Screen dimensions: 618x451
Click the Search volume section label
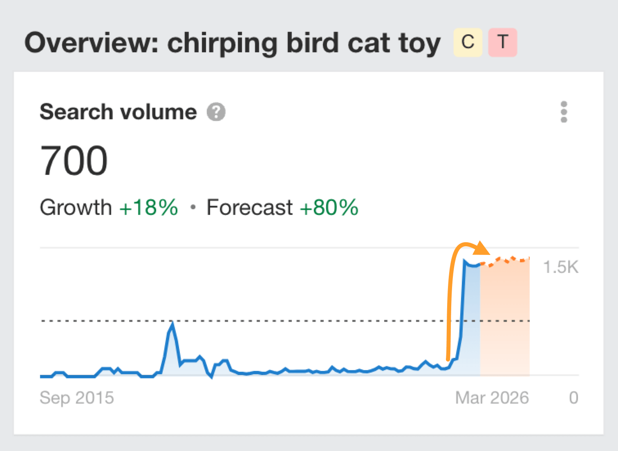coord(118,112)
